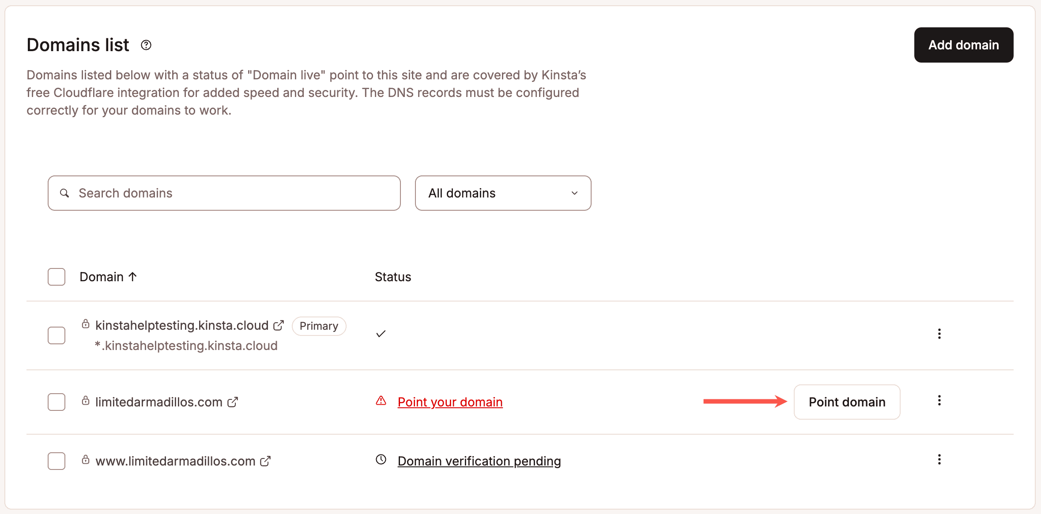Follow the Point your domain link
Screen dimensions: 1041x514
point(450,402)
